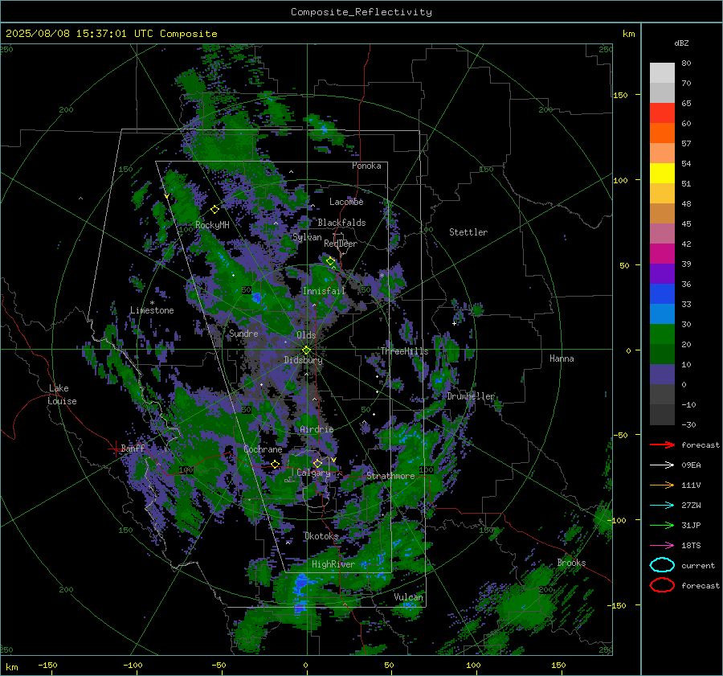Screen dimensions: 723x676
Task: Click the Stettler label
Action: coord(468,232)
